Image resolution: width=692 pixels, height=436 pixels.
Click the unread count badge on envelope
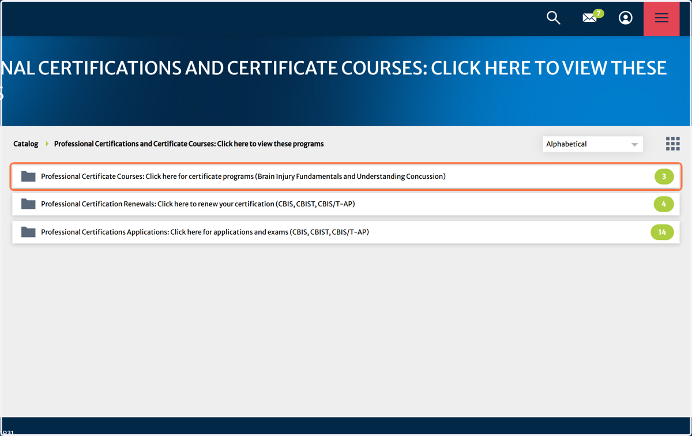pyautogui.click(x=599, y=13)
